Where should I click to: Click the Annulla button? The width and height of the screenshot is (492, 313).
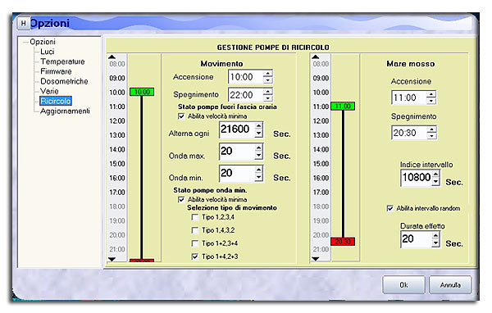450,285
